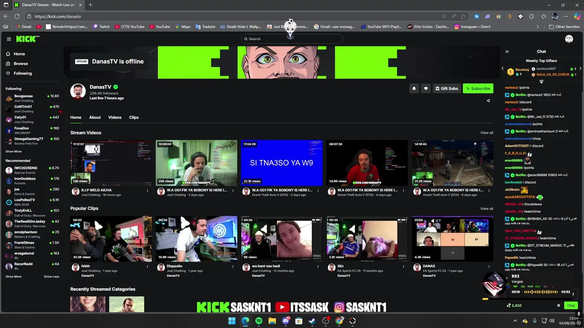Open browser extensions puzzle icon
Image resolution: width=584 pixels, height=328 pixels.
(x=532, y=16)
